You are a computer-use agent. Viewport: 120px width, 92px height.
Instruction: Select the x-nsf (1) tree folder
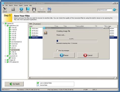[14, 32]
